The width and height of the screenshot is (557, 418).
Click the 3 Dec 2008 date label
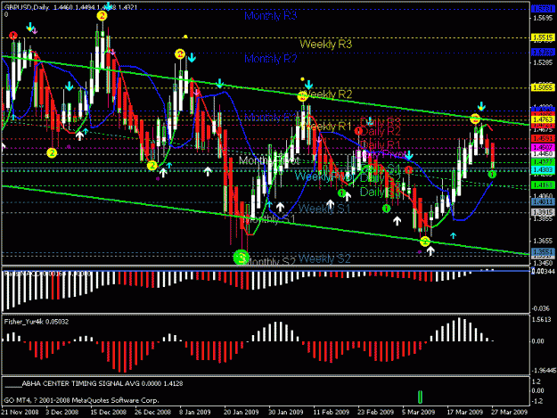(61, 413)
